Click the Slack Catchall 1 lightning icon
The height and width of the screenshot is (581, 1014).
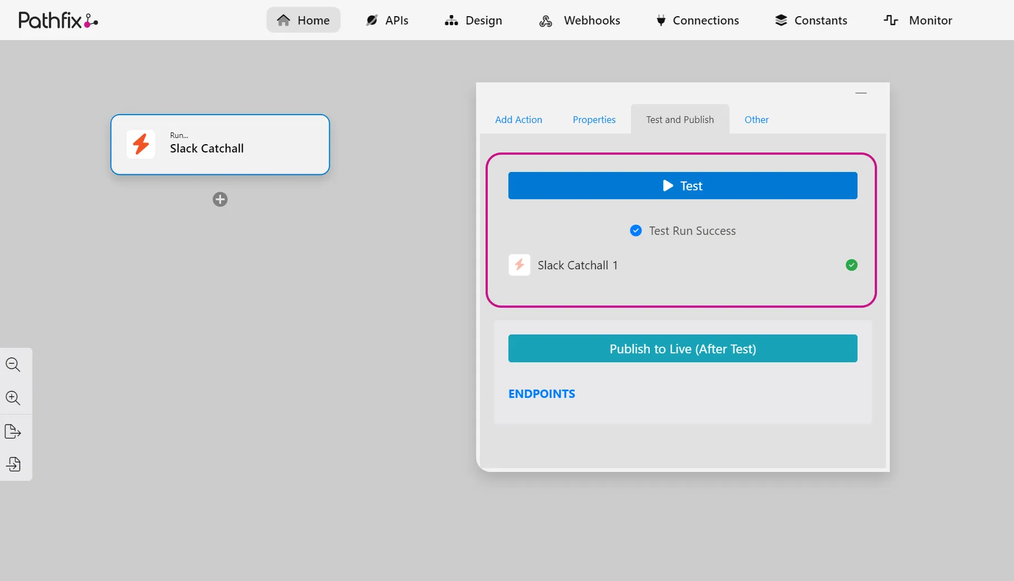520,265
